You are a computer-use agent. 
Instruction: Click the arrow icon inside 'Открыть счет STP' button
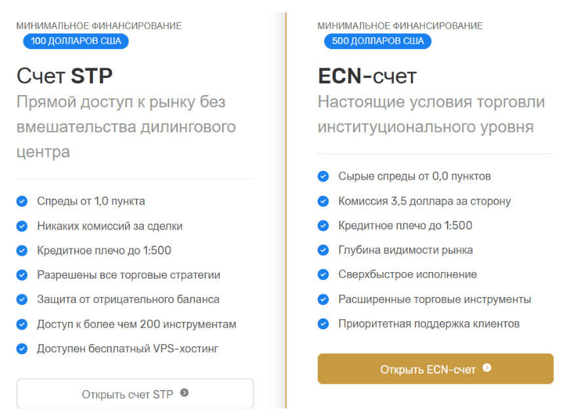(184, 393)
